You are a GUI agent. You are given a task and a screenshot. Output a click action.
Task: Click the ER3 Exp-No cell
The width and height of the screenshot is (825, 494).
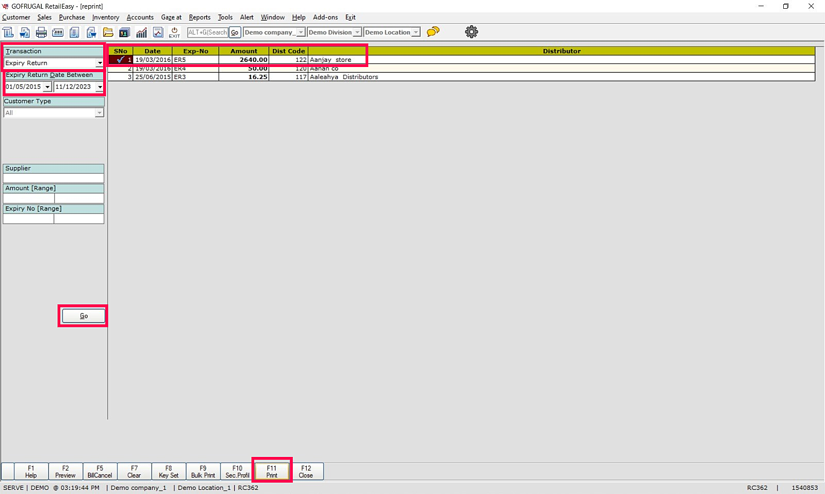pos(195,77)
